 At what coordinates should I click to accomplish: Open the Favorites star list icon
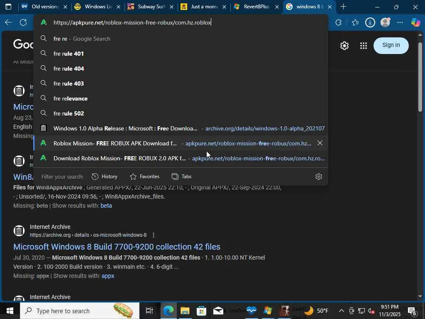coord(355,22)
